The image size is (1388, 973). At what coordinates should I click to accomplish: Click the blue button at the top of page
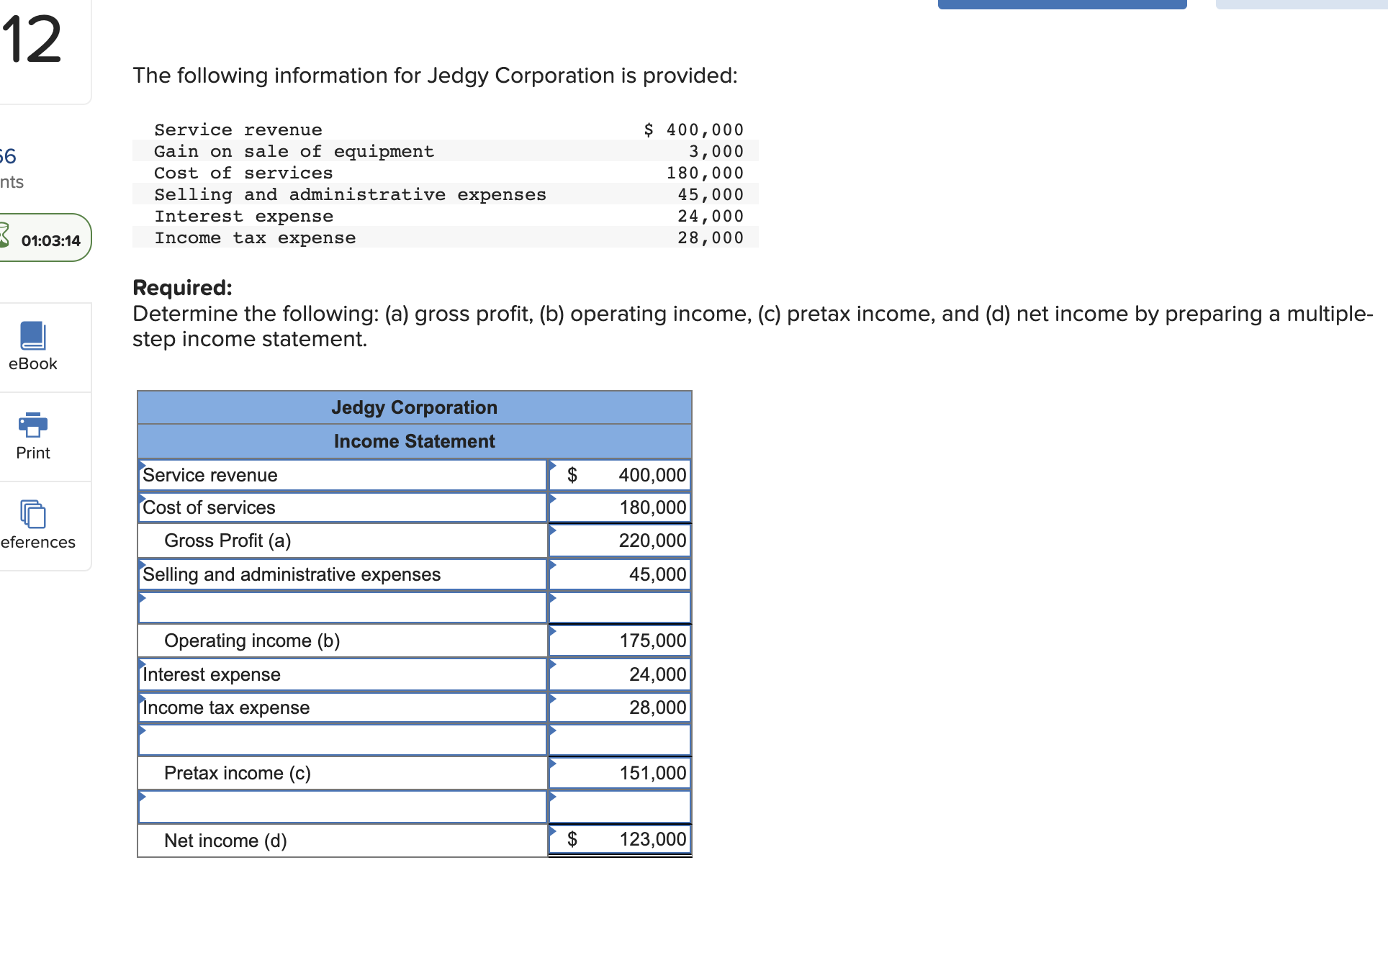(1062, 4)
